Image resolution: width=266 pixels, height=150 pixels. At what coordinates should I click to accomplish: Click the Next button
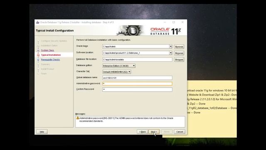[x=154, y=132]
